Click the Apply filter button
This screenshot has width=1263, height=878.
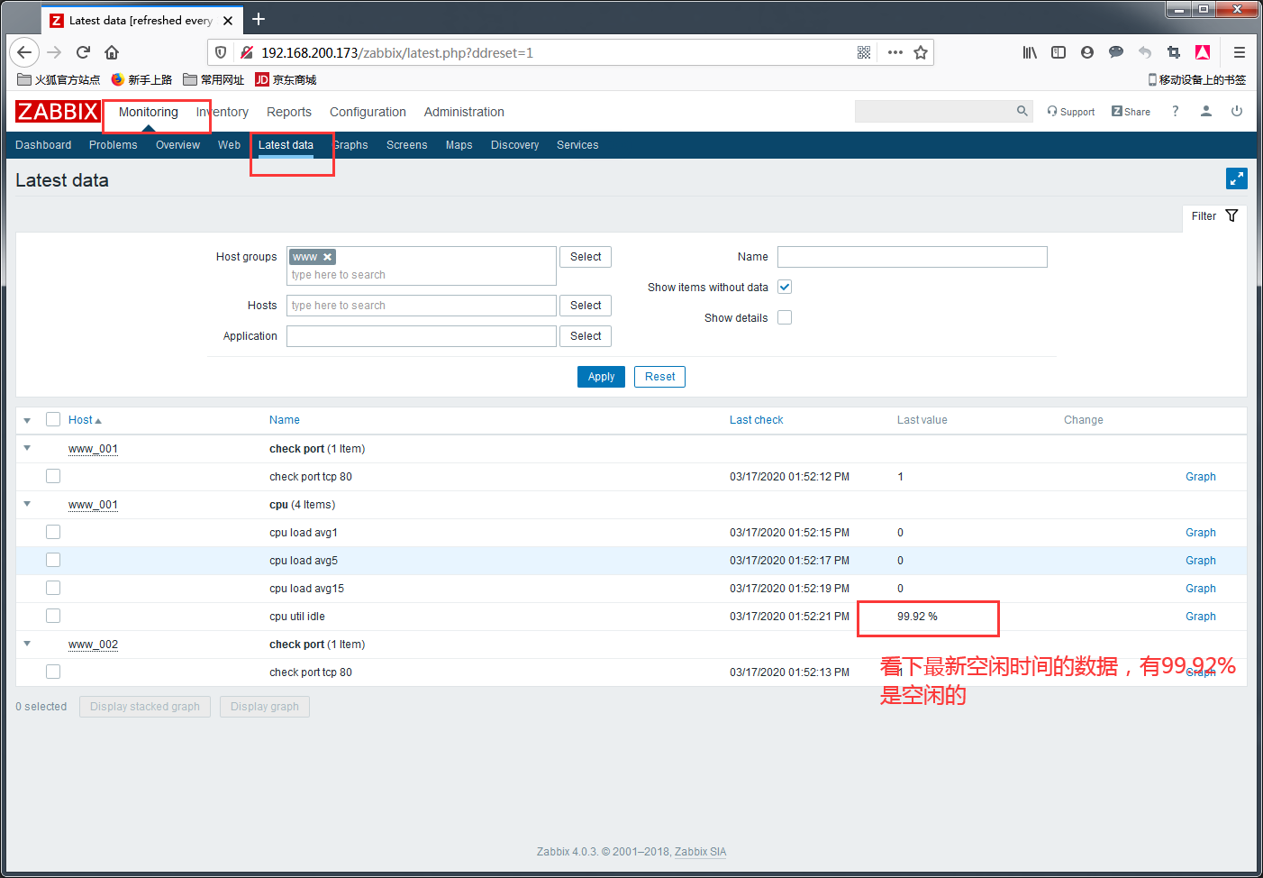(x=601, y=377)
